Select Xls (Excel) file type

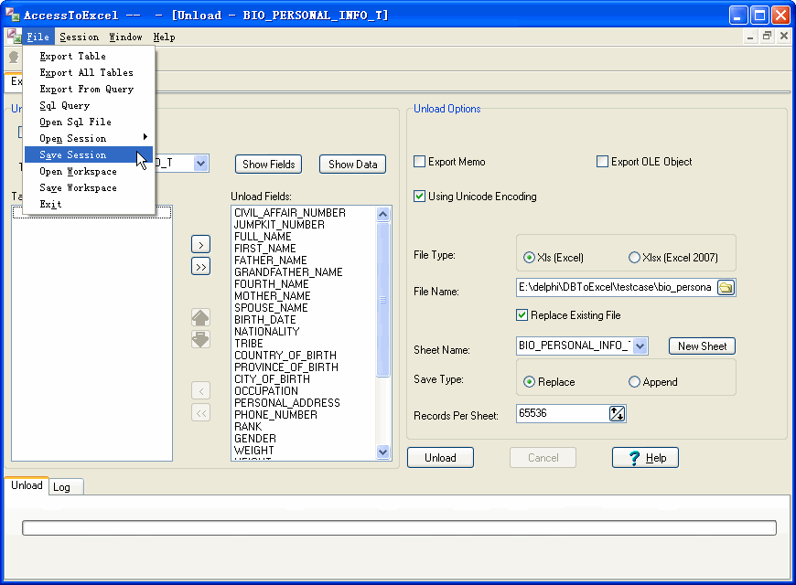point(529,258)
